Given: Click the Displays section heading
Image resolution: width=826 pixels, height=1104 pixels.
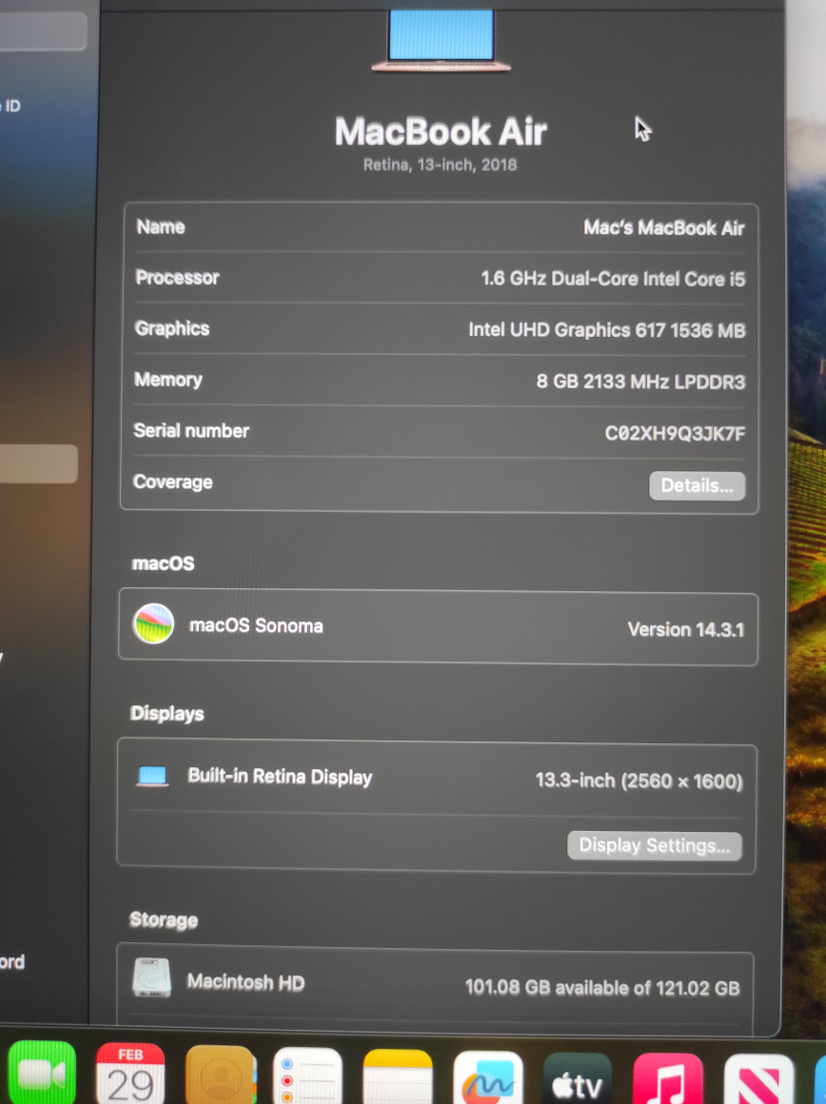Looking at the screenshot, I should click(x=167, y=714).
